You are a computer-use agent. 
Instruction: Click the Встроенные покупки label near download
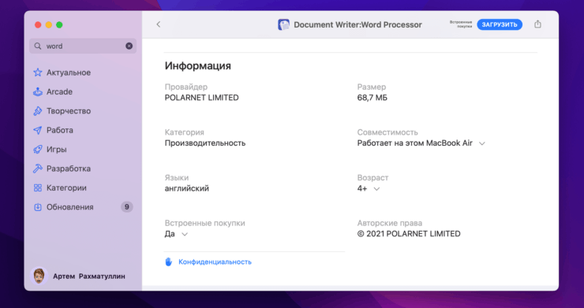pyautogui.click(x=460, y=24)
